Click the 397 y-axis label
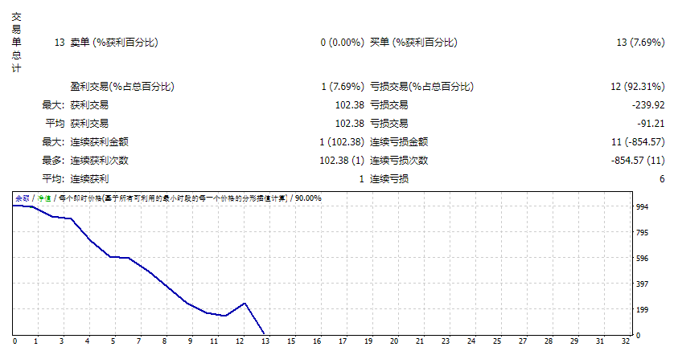The width and height of the screenshot is (674, 351). 642,284
